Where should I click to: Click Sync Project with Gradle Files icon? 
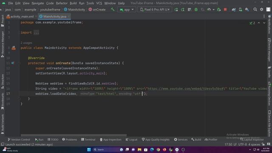[x=234, y=9]
